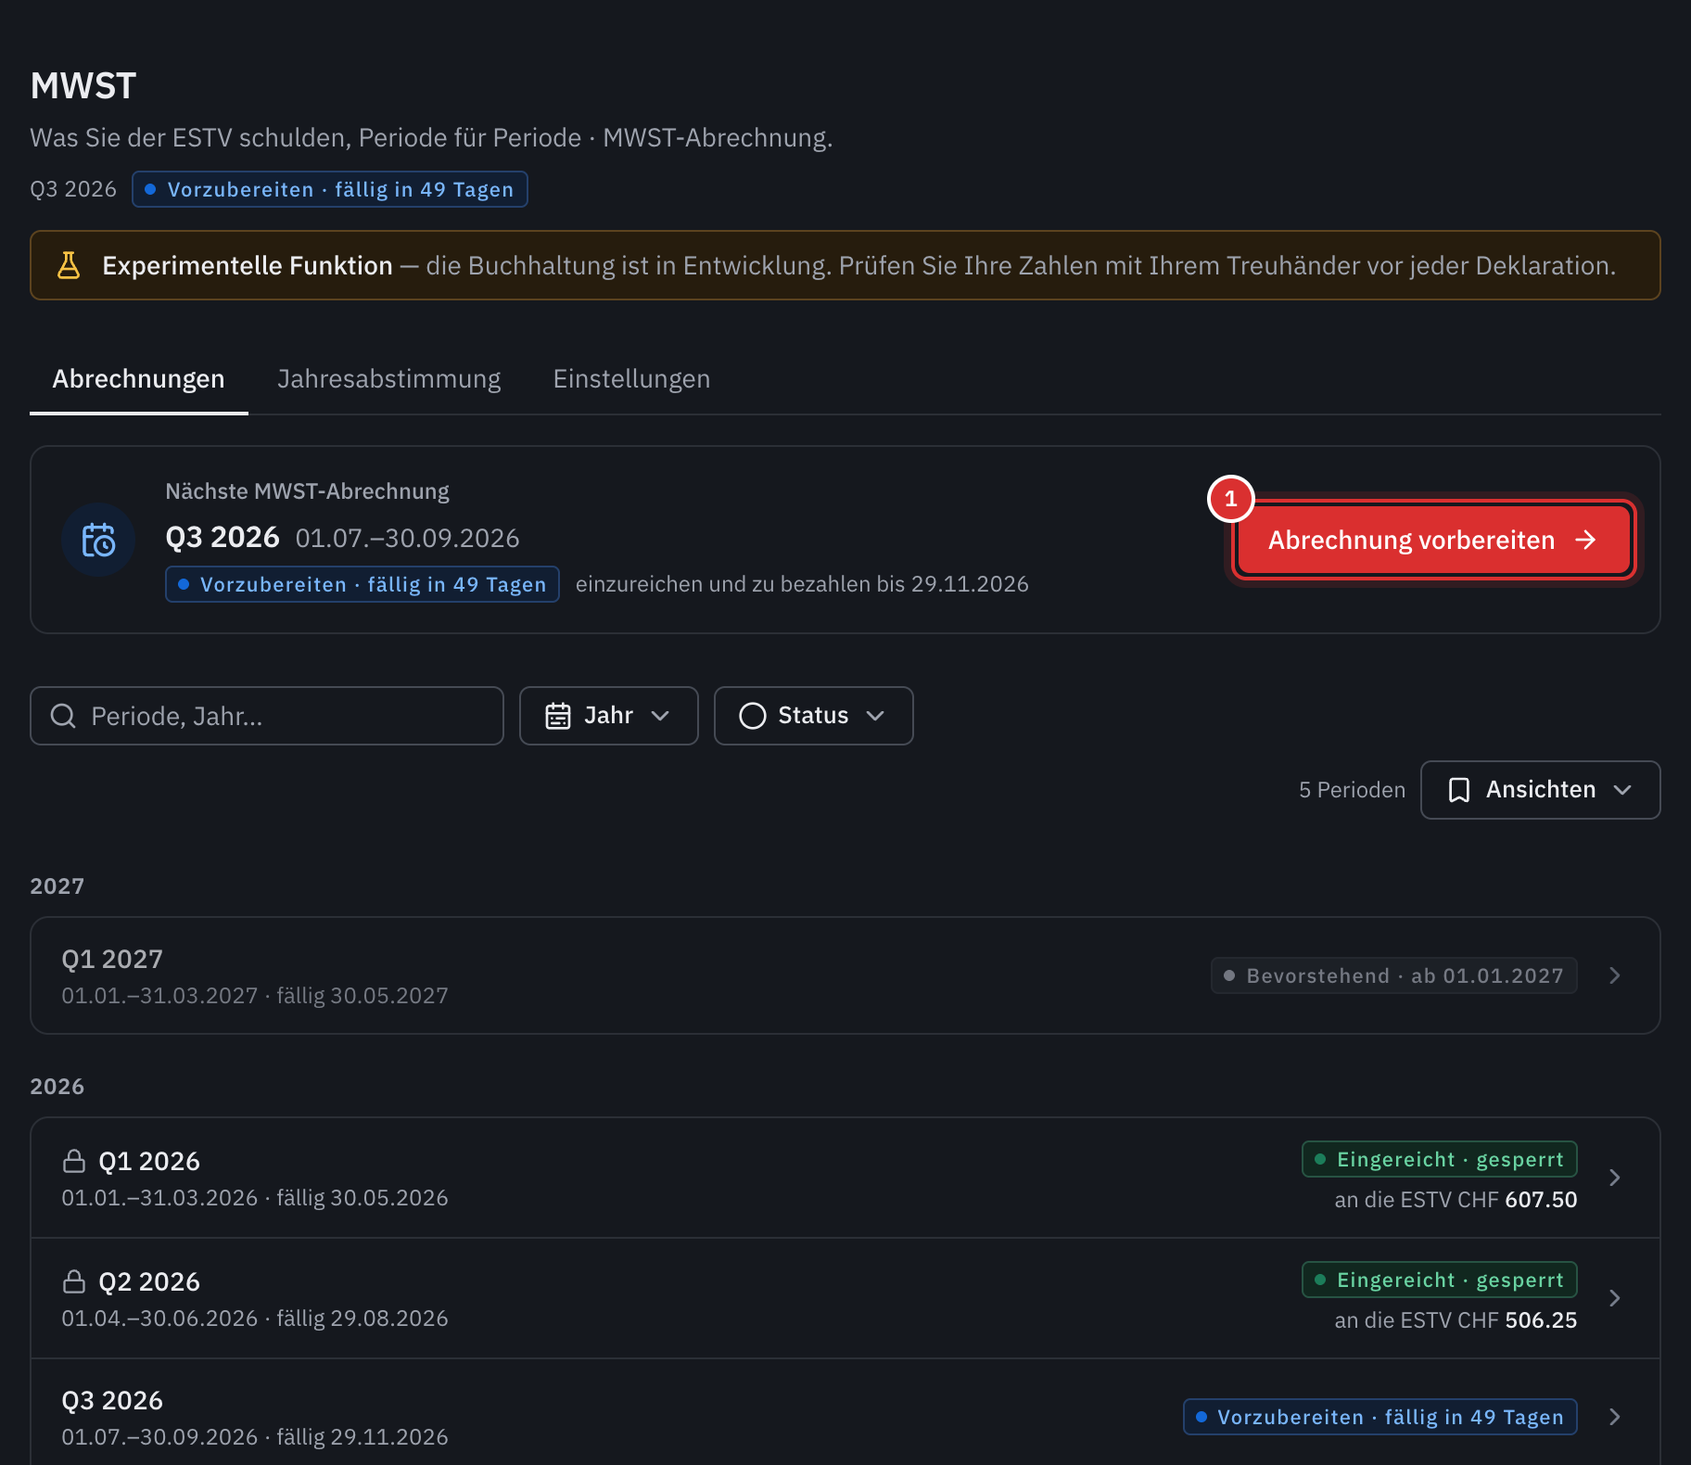Image resolution: width=1691 pixels, height=1465 pixels.
Task: Switch to the Abrechnungen tab
Action: 138,379
